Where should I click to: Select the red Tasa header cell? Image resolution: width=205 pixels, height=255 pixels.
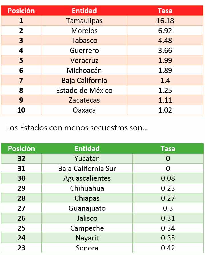point(165,11)
